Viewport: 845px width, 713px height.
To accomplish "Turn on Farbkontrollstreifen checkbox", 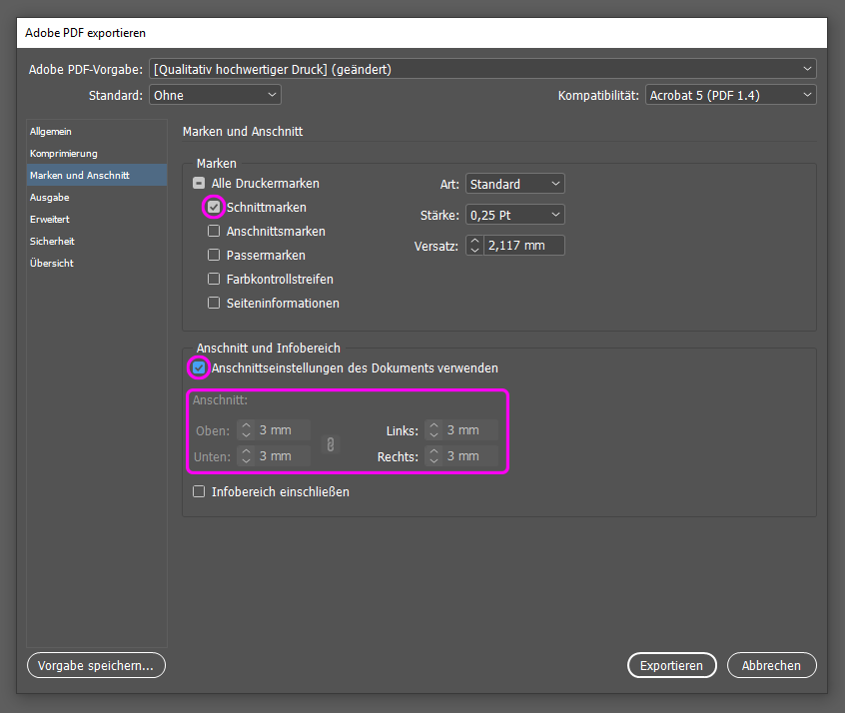I will pyautogui.click(x=214, y=280).
